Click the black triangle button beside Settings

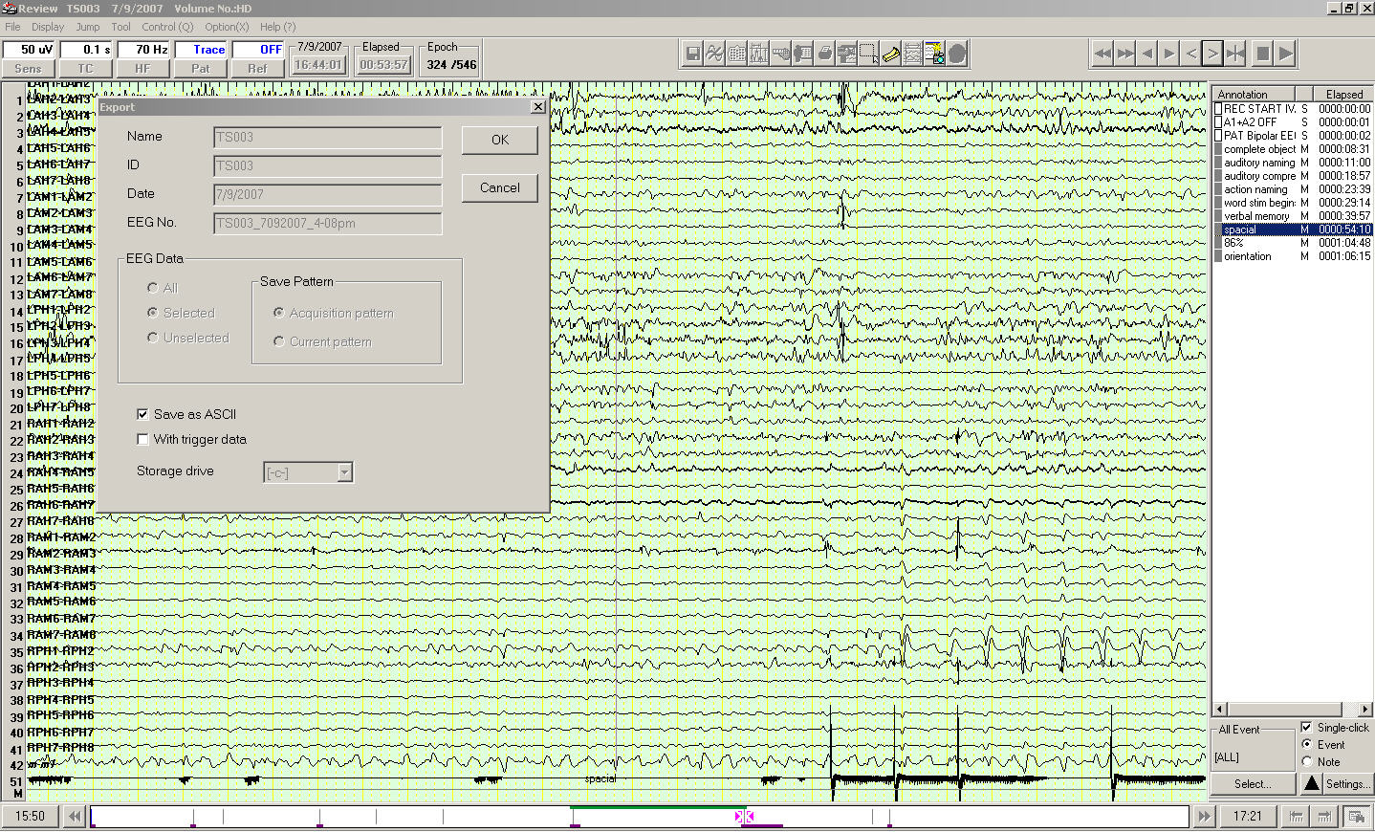pyautogui.click(x=1311, y=784)
